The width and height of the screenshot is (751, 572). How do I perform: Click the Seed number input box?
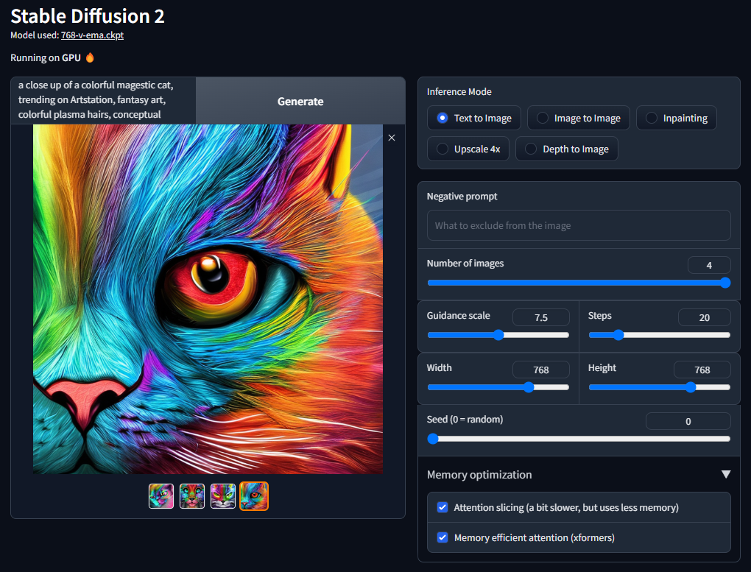click(x=688, y=421)
